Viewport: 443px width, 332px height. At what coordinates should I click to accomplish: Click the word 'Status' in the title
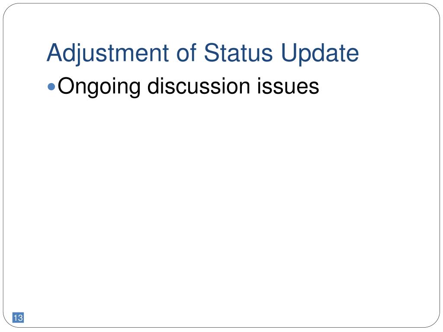click(238, 52)
